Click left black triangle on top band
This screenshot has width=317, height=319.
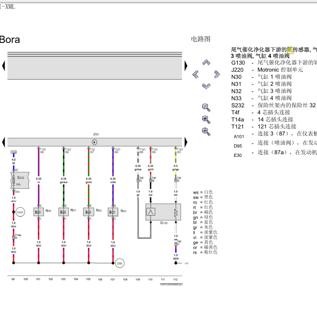pyautogui.click(x=4, y=66)
